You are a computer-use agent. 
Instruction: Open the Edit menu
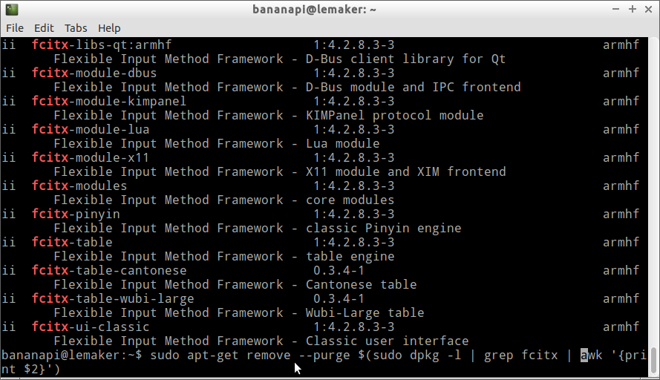coord(44,28)
